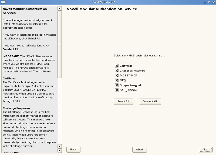The width and height of the screenshot is (216, 155).
Task: Go back with the Back button
Action: click(x=73, y=150)
